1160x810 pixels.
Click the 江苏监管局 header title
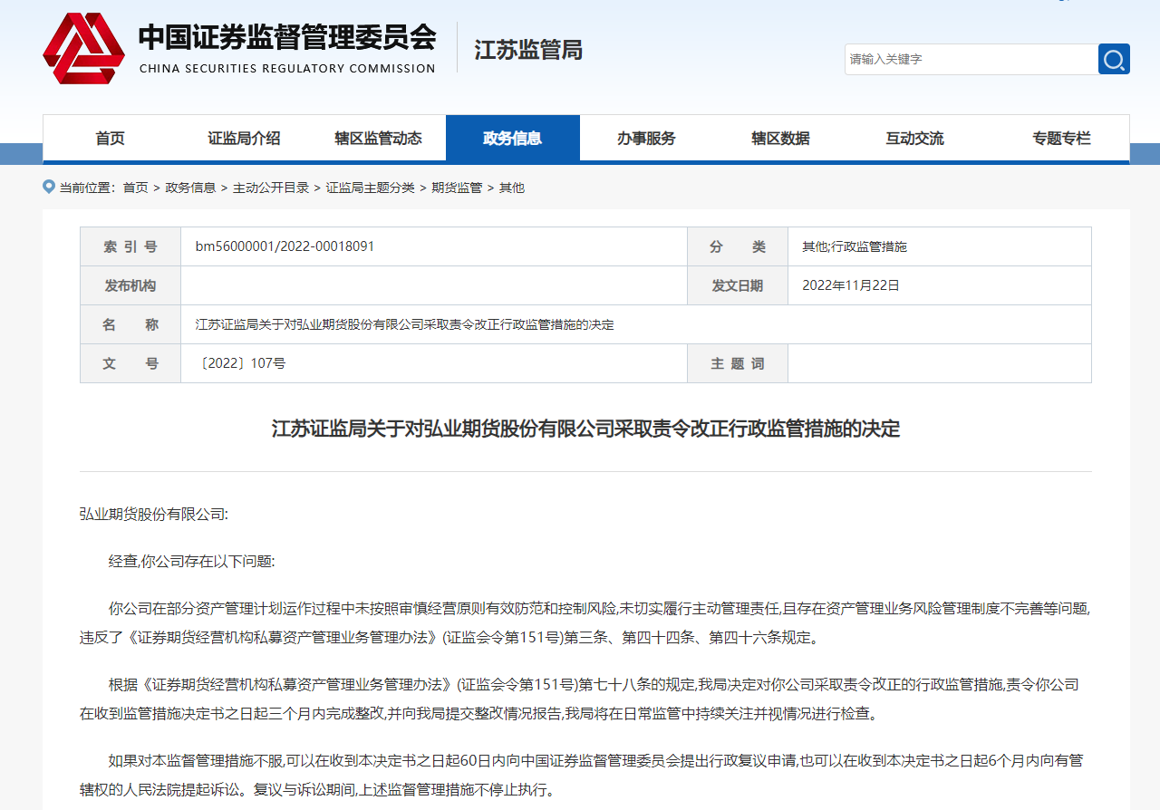(528, 51)
